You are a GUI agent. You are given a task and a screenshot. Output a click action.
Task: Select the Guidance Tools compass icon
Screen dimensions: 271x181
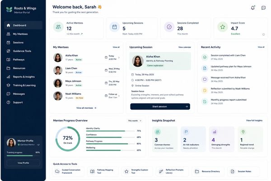click(8, 51)
